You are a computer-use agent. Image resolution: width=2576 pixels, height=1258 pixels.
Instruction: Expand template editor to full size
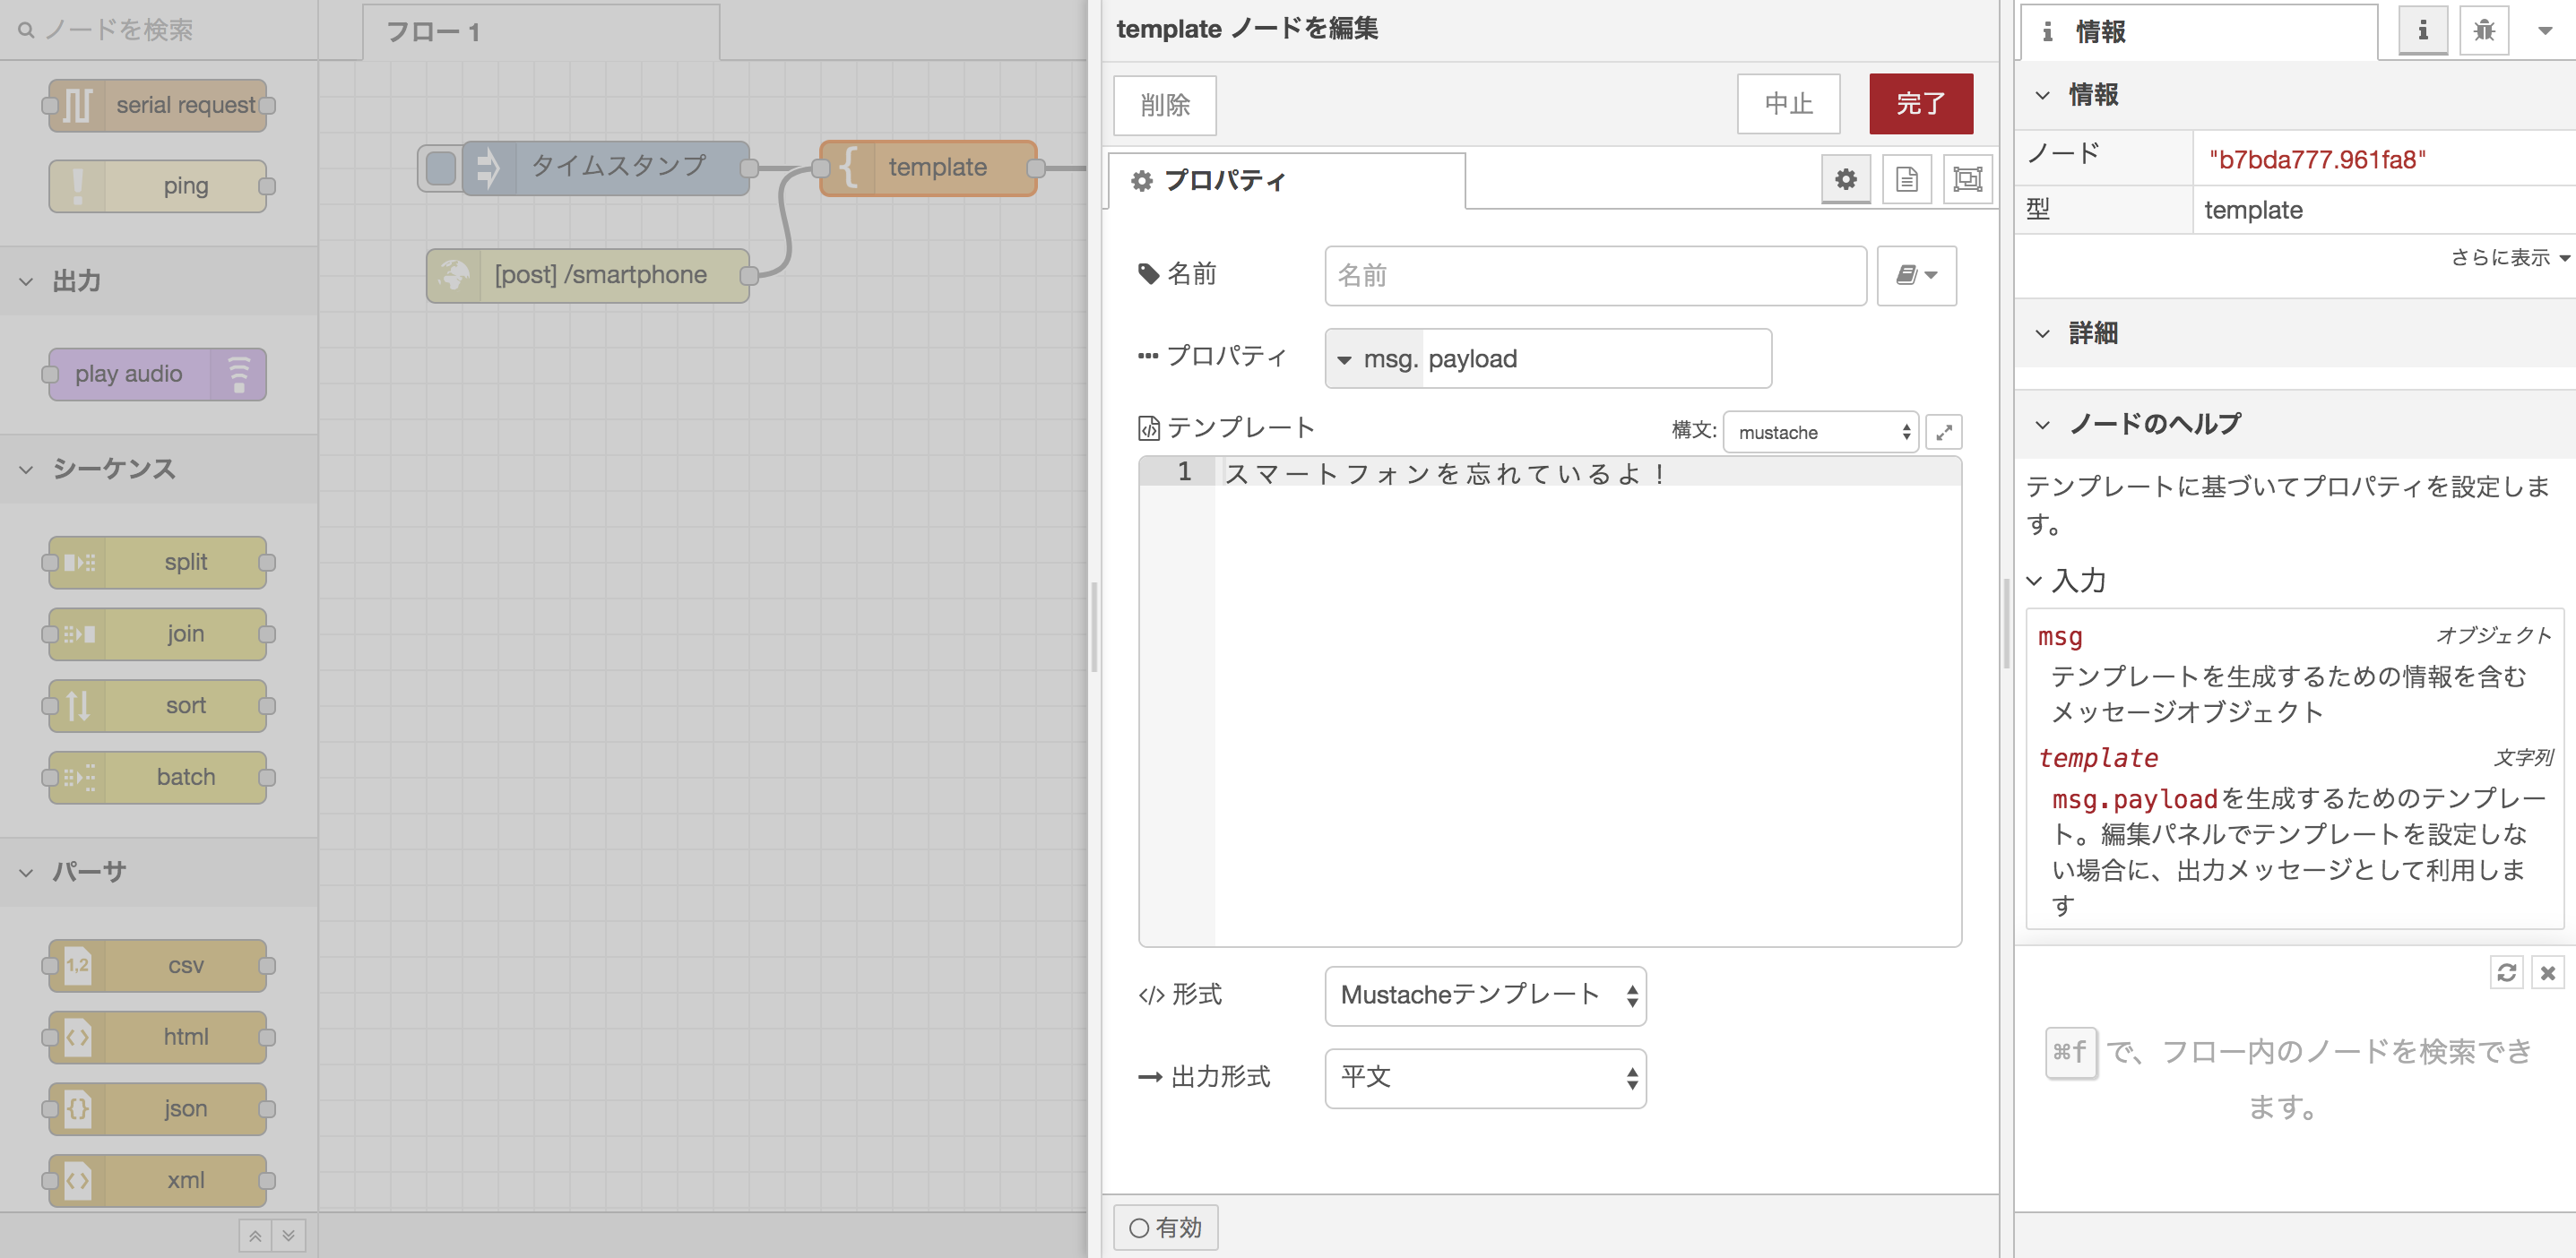point(1943,432)
